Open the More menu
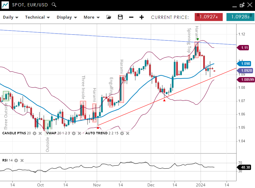Image resolution: width=255 pixels, height=188 pixels. pos(91,17)
